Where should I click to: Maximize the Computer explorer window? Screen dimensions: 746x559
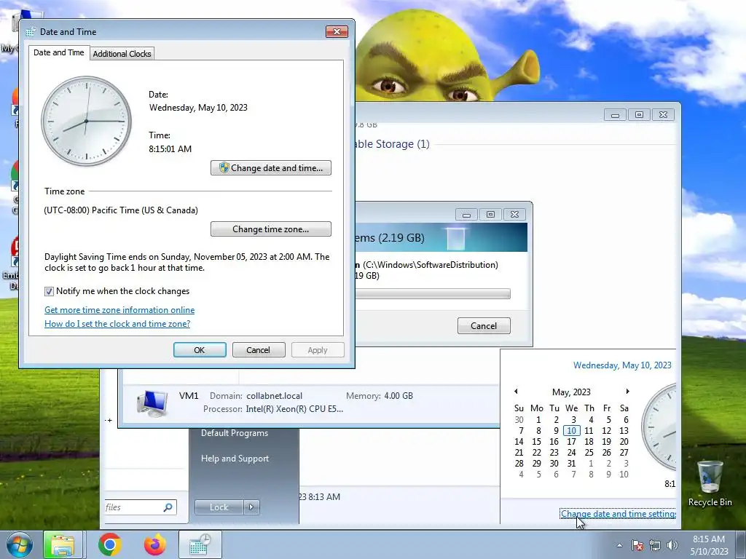[x=639, y=114]
